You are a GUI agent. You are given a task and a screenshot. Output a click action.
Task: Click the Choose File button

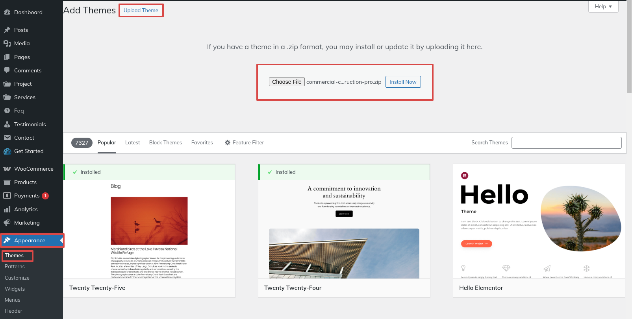pos(287,82)
